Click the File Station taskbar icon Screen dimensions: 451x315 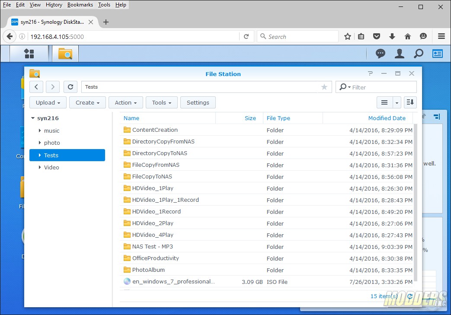(x=65, y=54)
